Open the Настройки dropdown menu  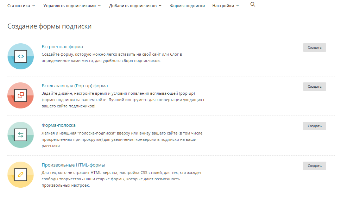click(x=225, y=6)
